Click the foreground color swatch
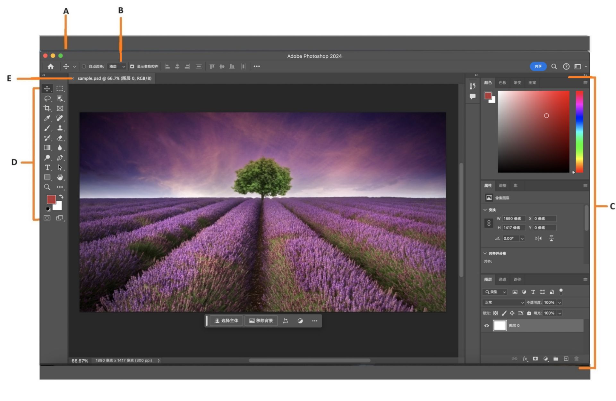 point(52,200)
